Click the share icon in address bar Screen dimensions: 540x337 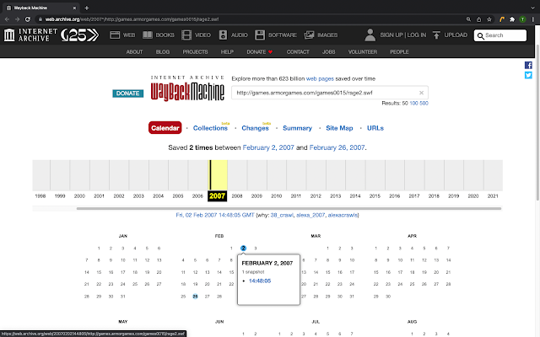coord(478,19)
